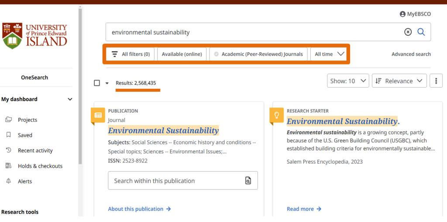Toggle Academic (Peer-Reviewed) Journals filter
Image resolution: width=447 pixels, height=222 pixels.
(x=258, y=54)
